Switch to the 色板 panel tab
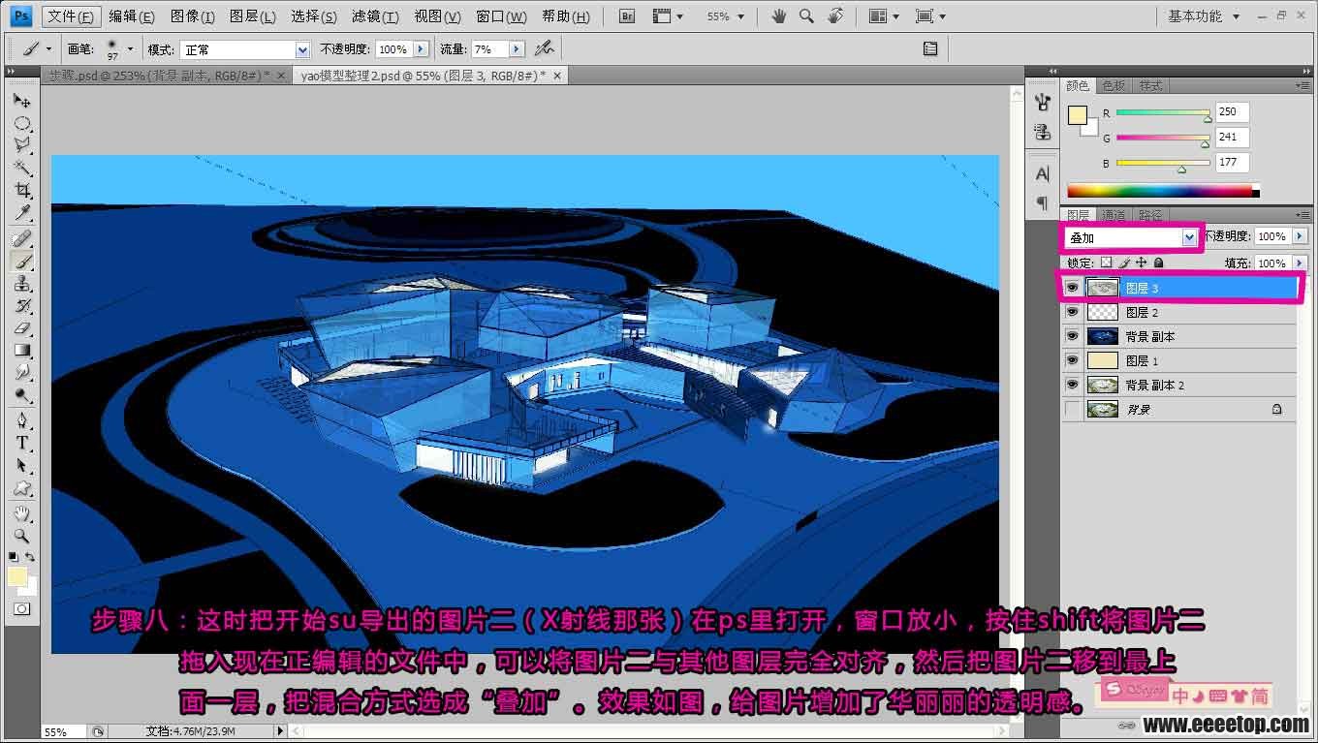Image resolution: width=1318 pixels, height=743 pixels. click(1114, 85)
